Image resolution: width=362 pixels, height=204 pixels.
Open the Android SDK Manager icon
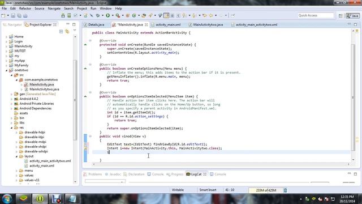(x=63, y=15)
